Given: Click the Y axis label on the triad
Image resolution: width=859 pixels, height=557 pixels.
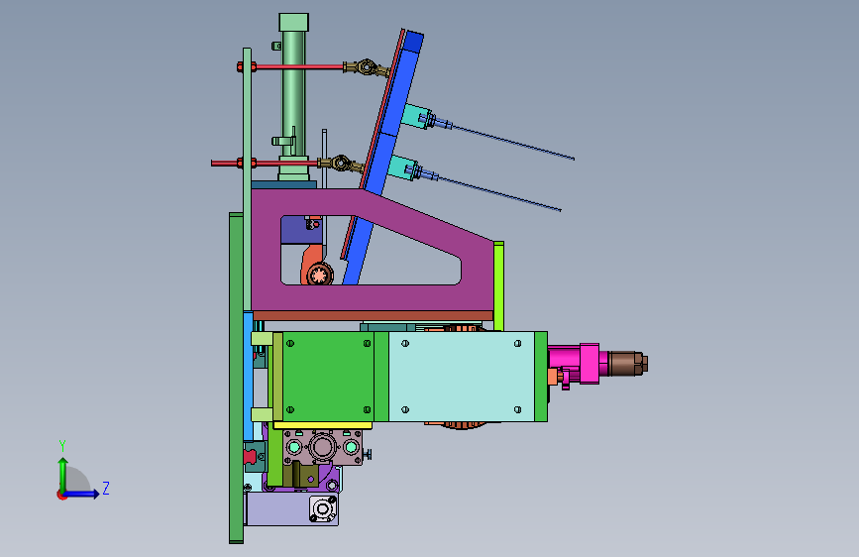Looking at the screenshot, I should point(62,446).
